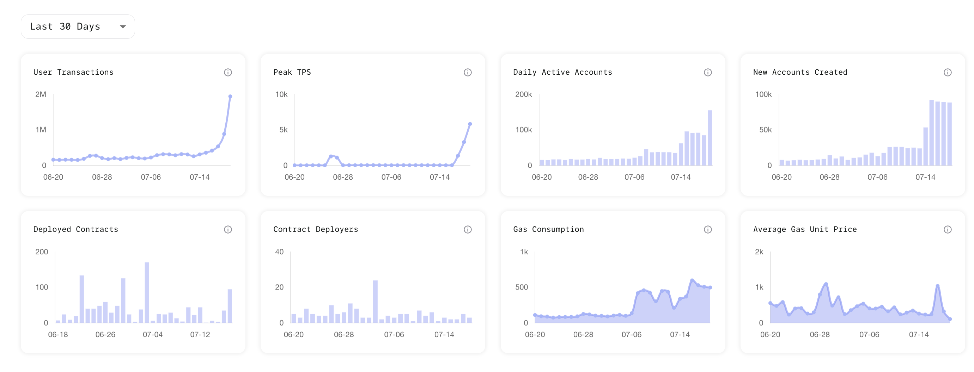974x372 pixels.
Task: Show info for New Accounts Created
Action: [947, 72]
